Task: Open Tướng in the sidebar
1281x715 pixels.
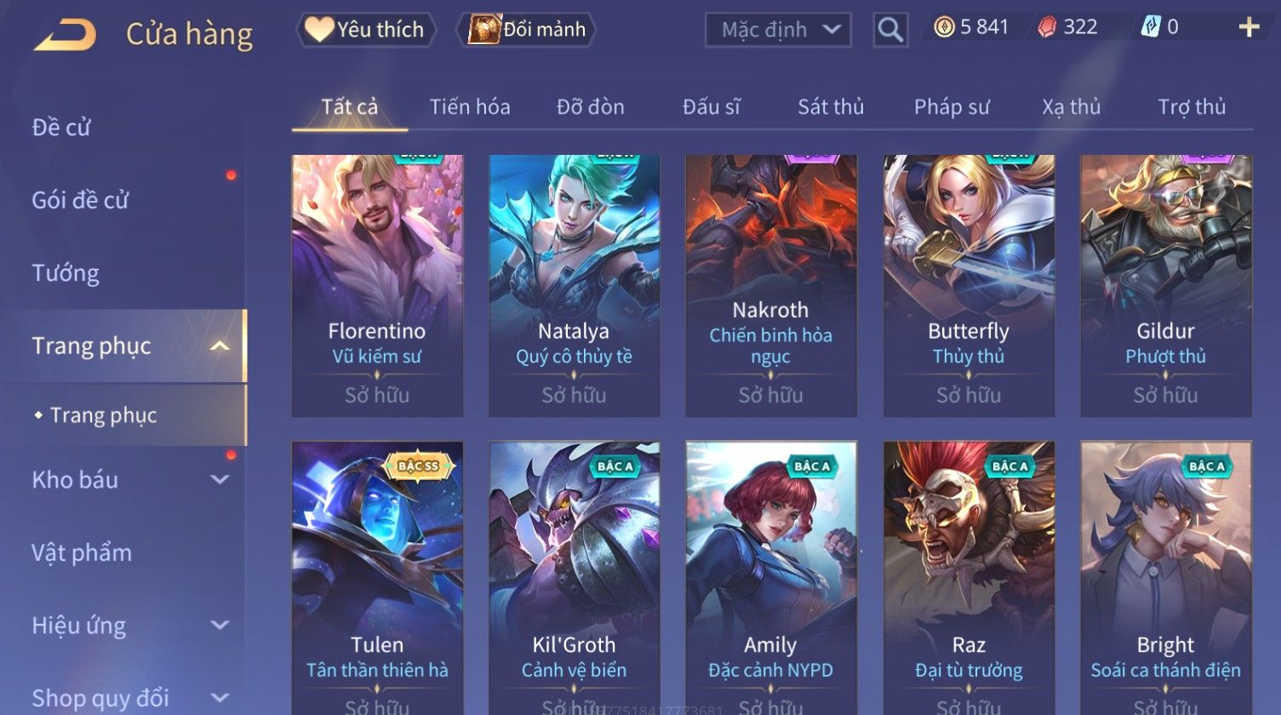Action: (x=66, y=273)
